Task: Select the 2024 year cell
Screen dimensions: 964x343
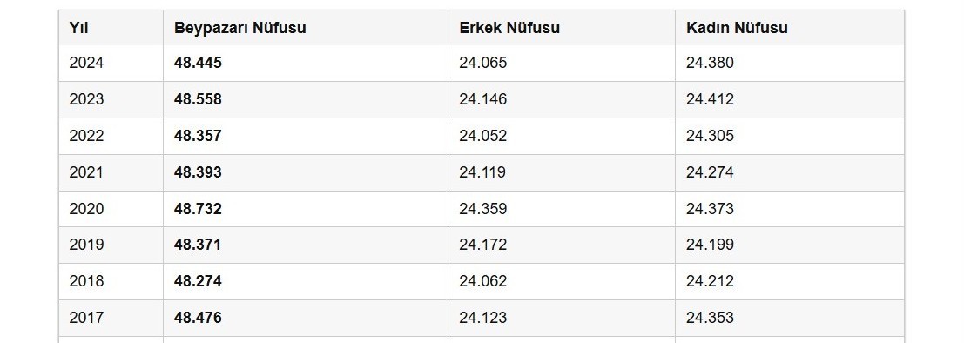Action: tap(111, 63)
